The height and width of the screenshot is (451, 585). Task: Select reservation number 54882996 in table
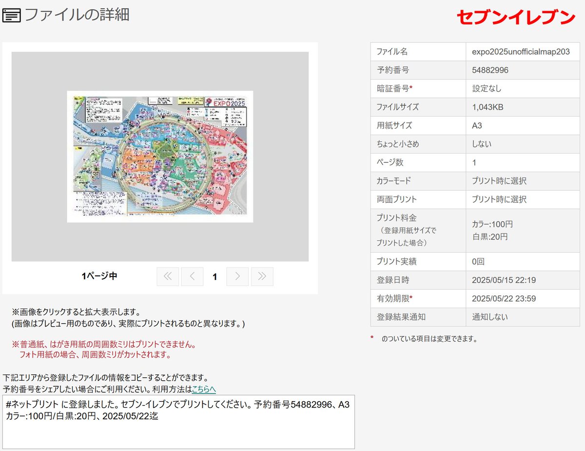click(x=490, y=70)
